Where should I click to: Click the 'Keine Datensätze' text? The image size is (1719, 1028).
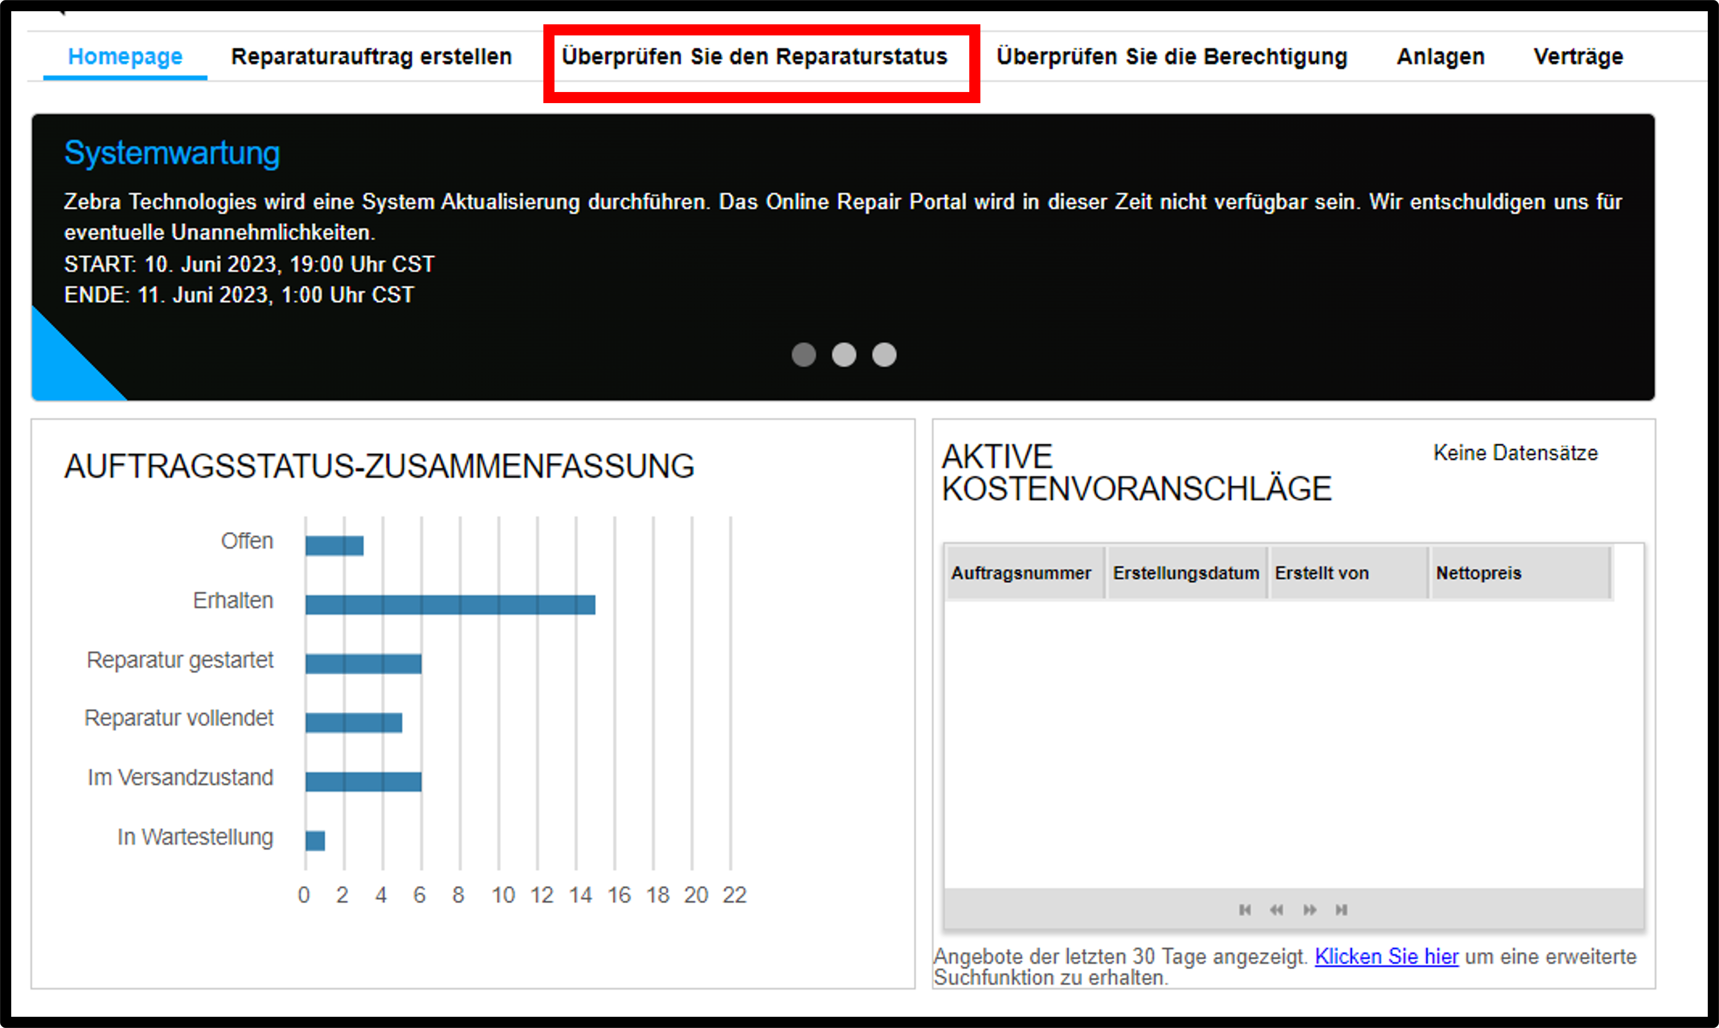coord(1515,453)
